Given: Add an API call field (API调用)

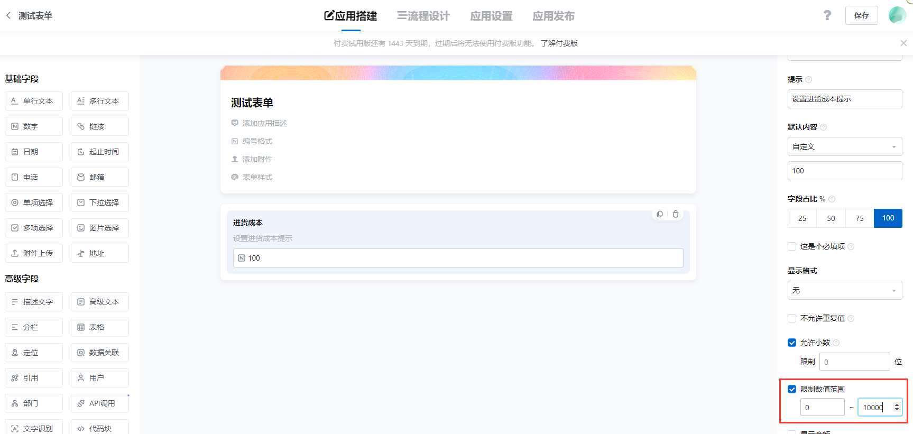Looking at the screenshot, I should [x=100, y=403].
